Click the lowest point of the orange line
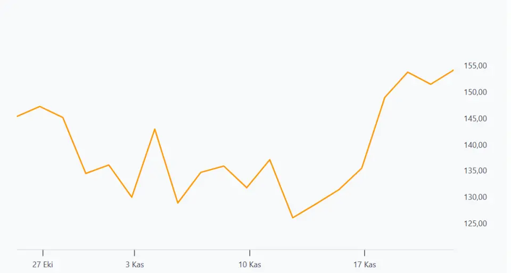 292,218
